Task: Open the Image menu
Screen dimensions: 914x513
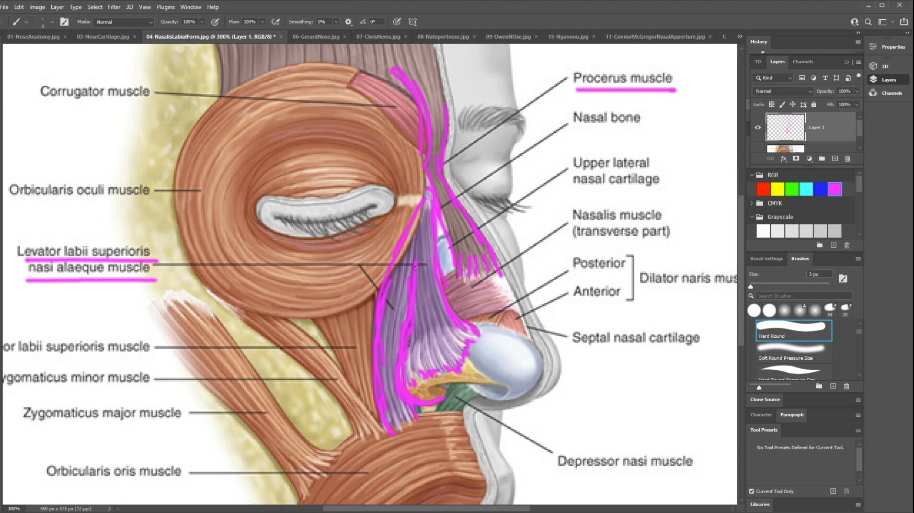Action: click(x=37, y=7)
